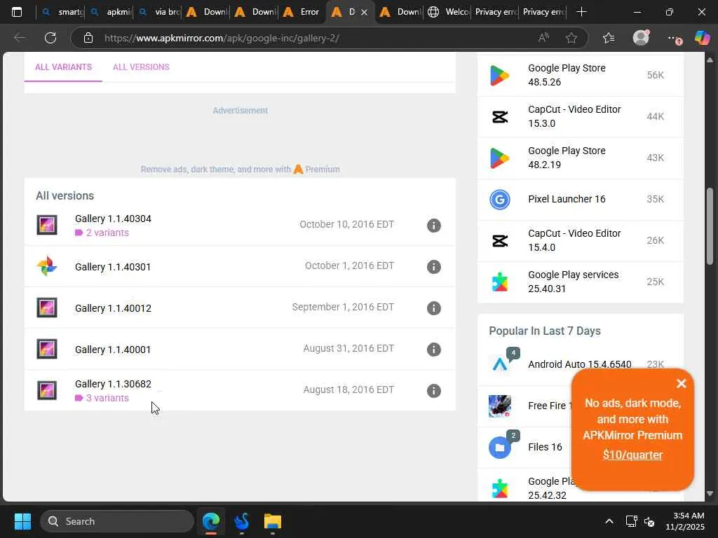Switch to the 'smartg' search tab
Screen dimensions: 718x538
(62, 12)
